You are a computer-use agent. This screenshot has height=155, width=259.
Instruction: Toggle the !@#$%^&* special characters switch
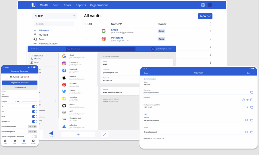34,121
